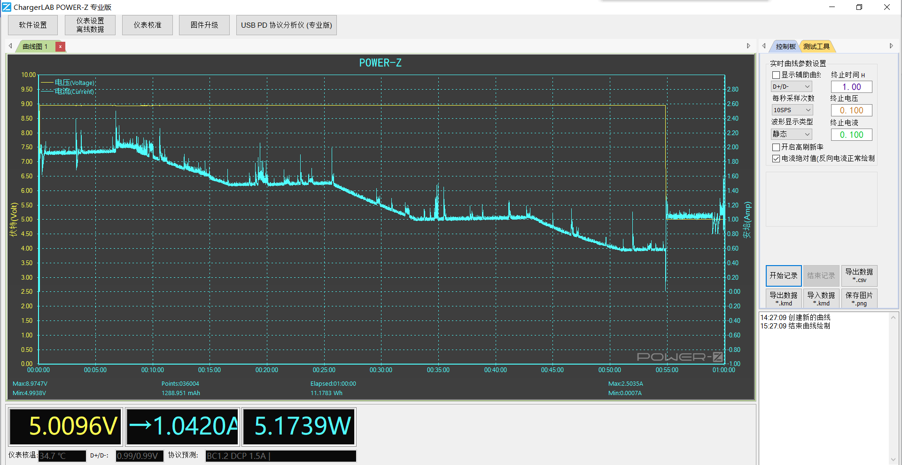Toggle 开启高刷新率 checkbox

point(776,147)
